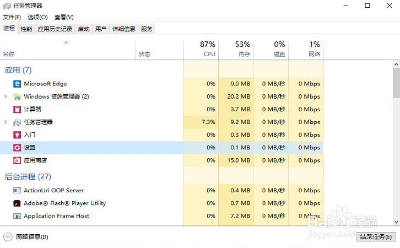Image resolution: width=400 pixels, height=248 pixels.
Task: Collapse to 简略信息 view
Action: [26, 237]
